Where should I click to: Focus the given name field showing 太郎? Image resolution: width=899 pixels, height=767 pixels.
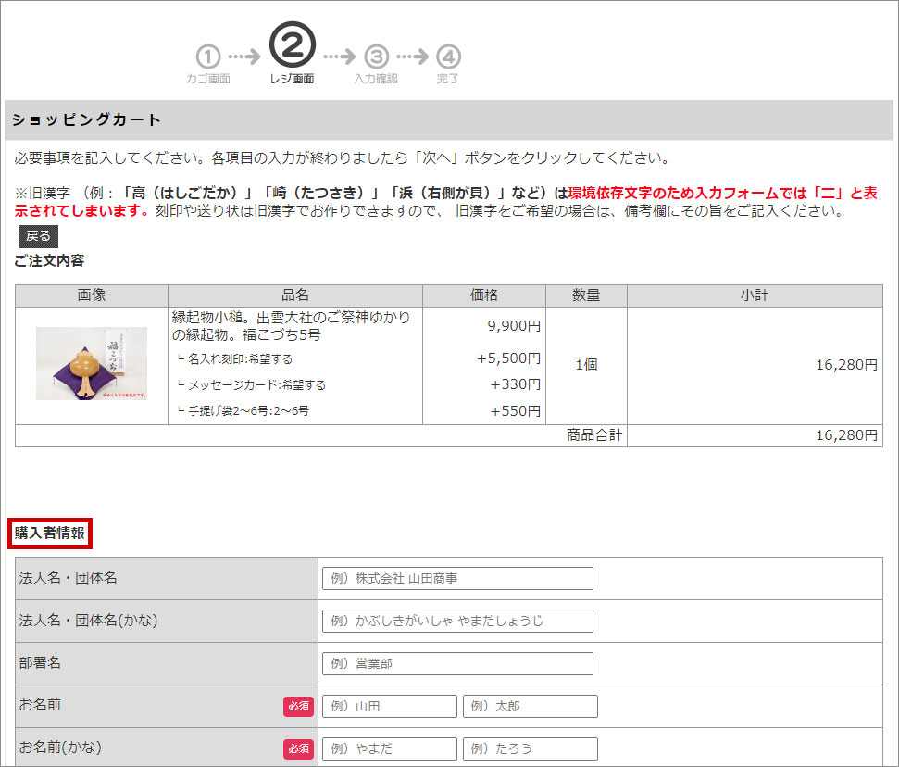[531, 706]
